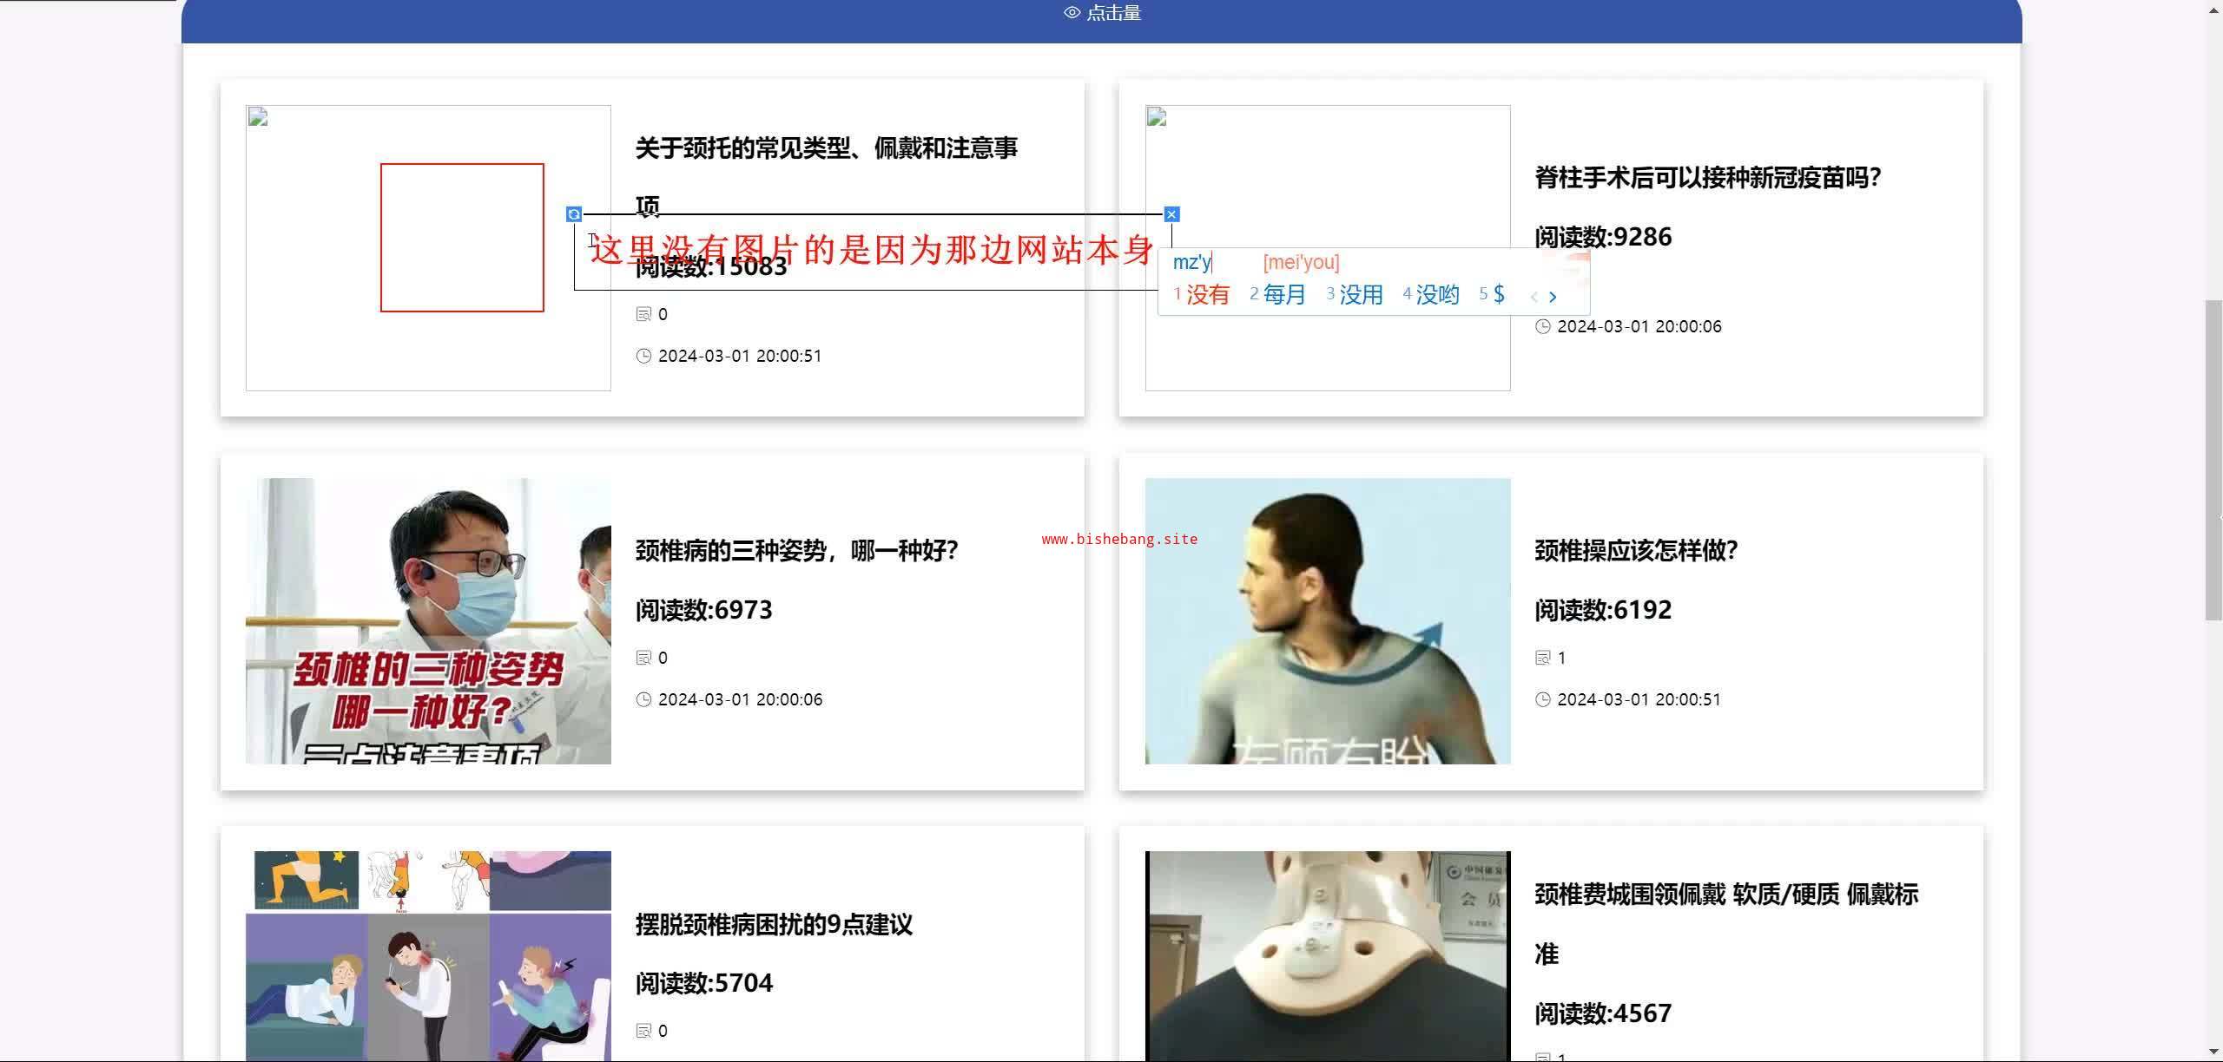
Task: Click the blue refresh handle on annotation box
Action: [x=574, y=214]
